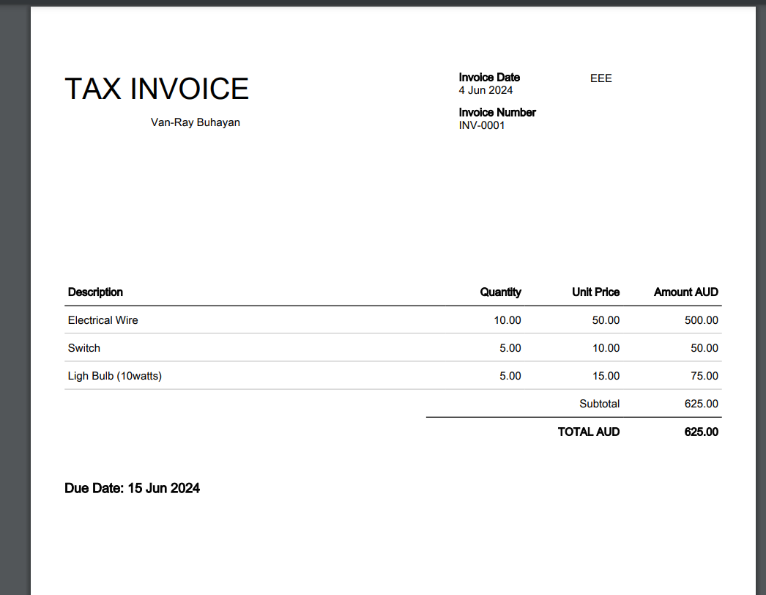Image resolution: width=766 pixels, height=595 pixels.
Task: Click Switch amount 50.00
Action: (x=704, y=348)
